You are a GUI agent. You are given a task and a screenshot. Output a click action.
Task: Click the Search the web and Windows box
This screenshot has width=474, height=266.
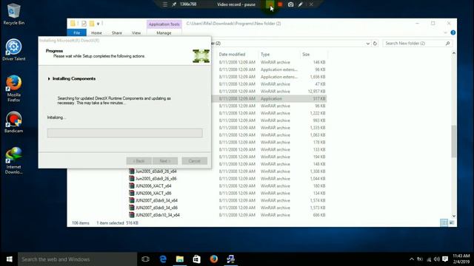77,259
